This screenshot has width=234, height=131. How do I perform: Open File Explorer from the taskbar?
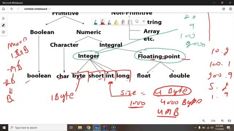[x=80, y=128]
